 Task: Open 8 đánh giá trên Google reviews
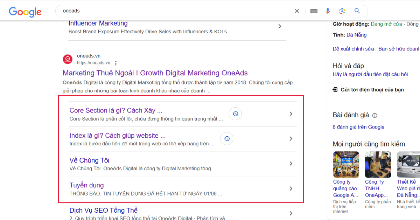358,127
